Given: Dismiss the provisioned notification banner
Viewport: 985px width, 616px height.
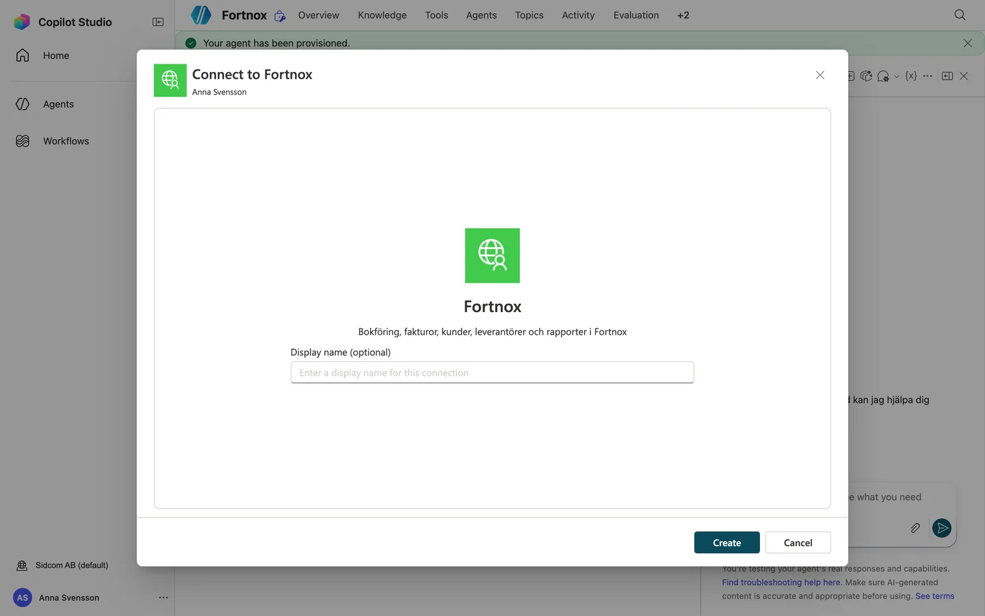Looking at the screenshot, I should tap(967, 43).
